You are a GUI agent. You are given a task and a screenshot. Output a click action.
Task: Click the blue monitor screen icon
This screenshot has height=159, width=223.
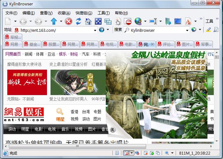click(x=178, y=21)
